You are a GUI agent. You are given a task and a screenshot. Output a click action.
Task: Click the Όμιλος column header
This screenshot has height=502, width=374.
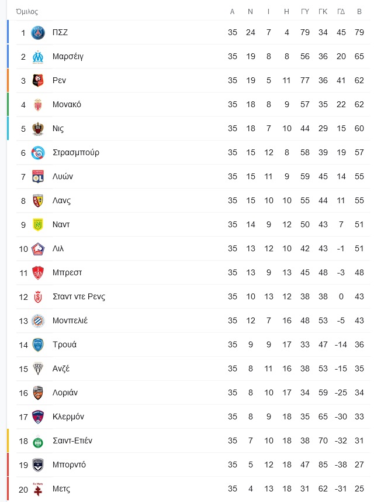(x=27, y=12)
